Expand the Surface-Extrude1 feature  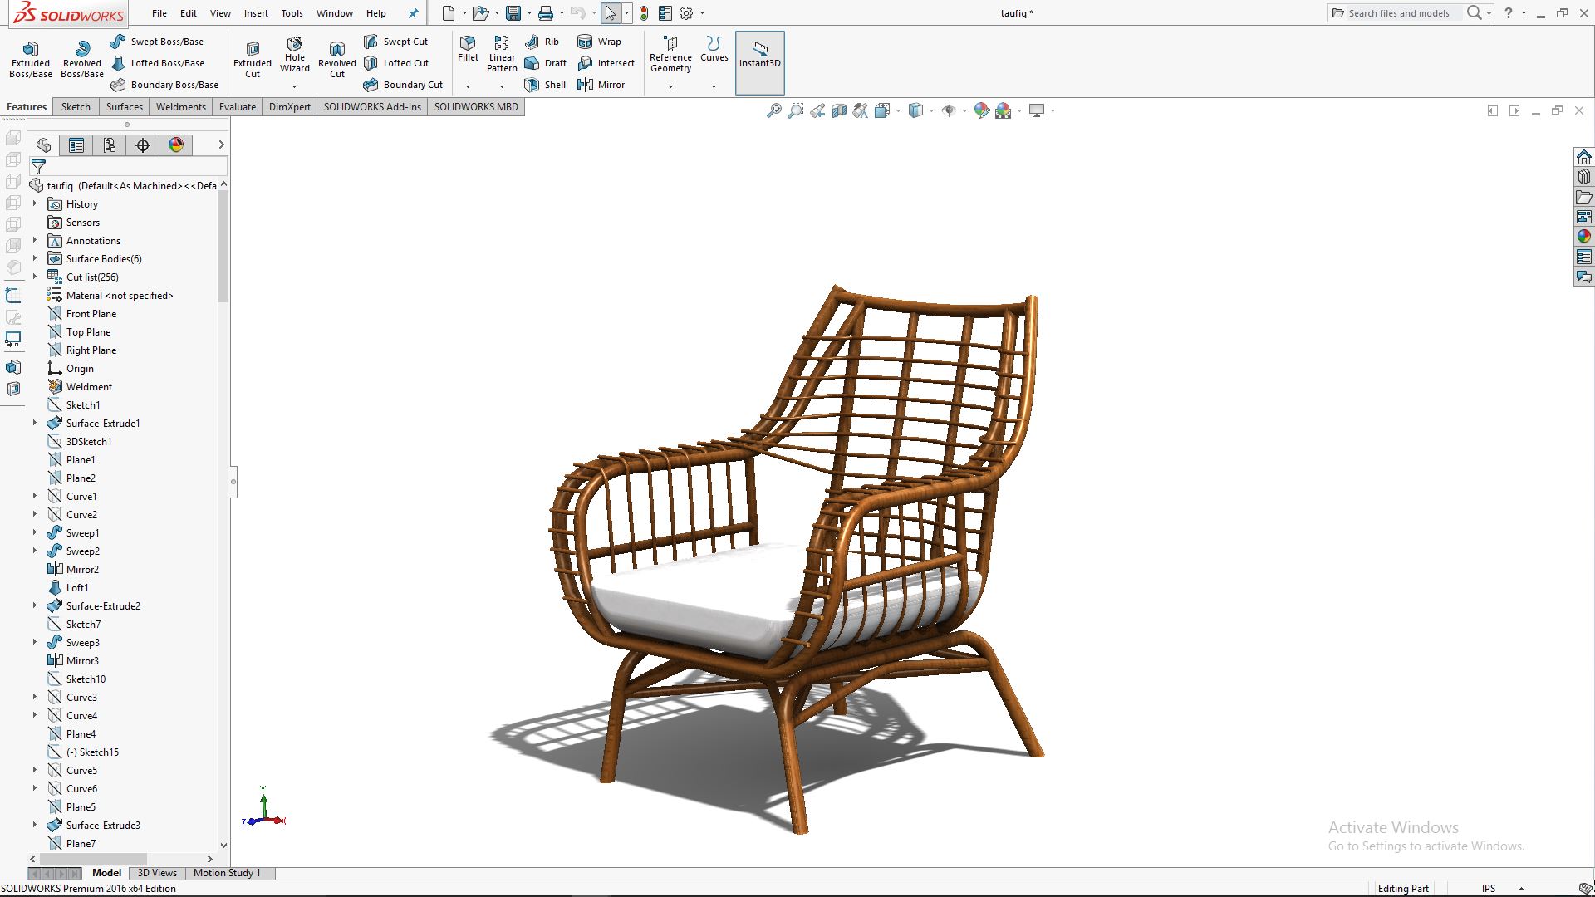(35, 423)
